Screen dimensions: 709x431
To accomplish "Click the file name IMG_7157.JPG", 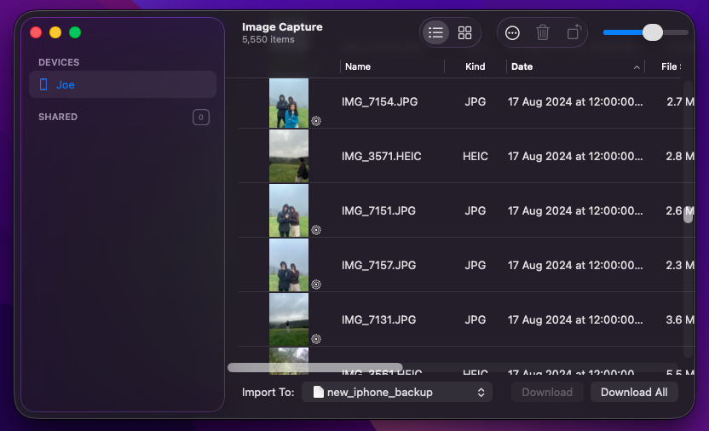I will click(378, 265).
